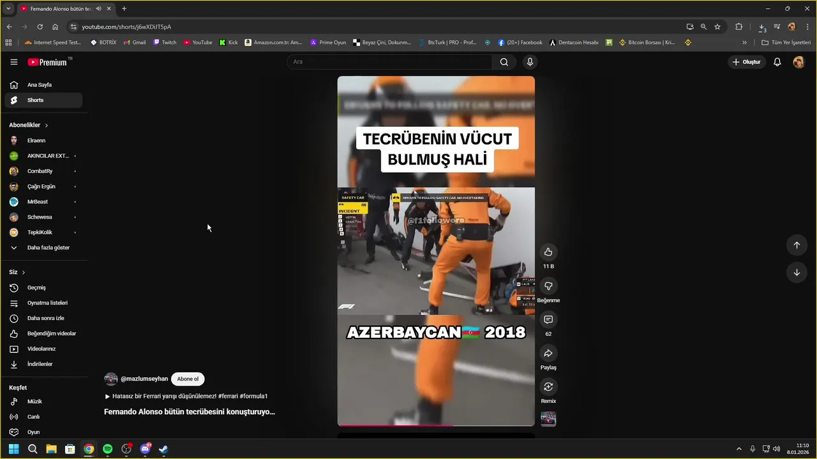Go to the next short with down arrow
The image size is (817, 459).
click(x=797, y=272)
